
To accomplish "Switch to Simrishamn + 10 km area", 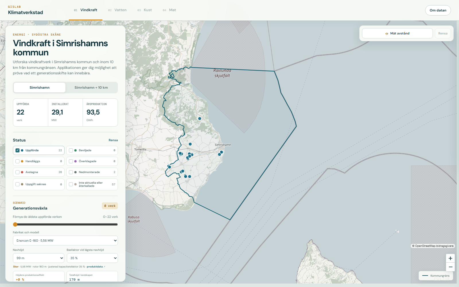I will click(91, 88).
